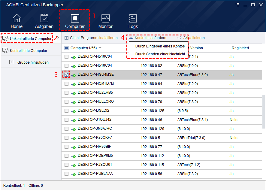This screenshot has height=191, width=266.
Task: Click the Kontrollierte Computer sidebar icon
Action: coord(5,50)
